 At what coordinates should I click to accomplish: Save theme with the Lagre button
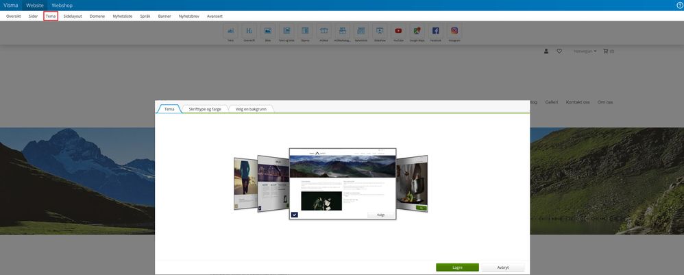point(457,267)
